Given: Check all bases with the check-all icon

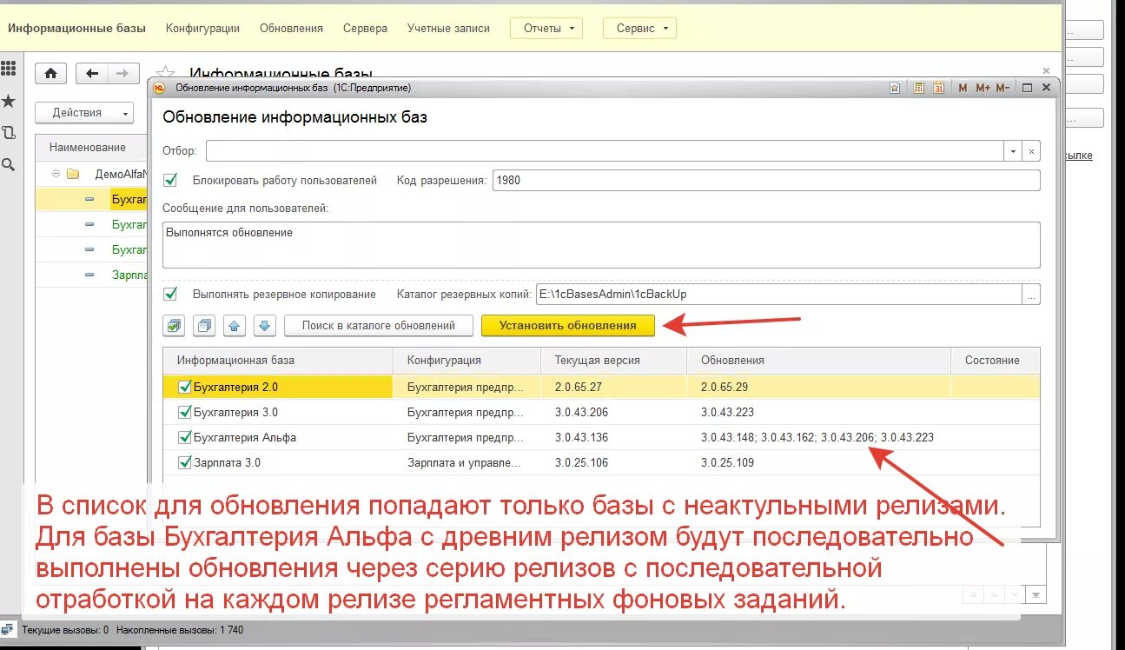Looking at the screenshot, I should 175,326.
